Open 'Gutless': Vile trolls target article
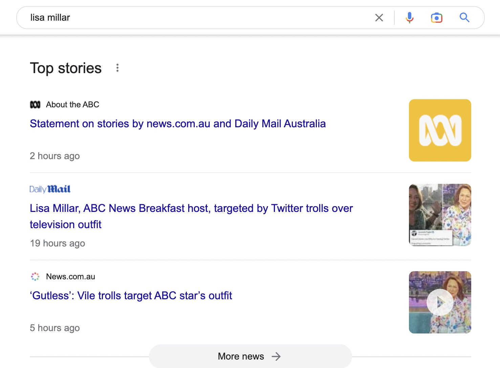Image resolution: width=500 pixels, height=368 pixels. [x=131, y=296]
